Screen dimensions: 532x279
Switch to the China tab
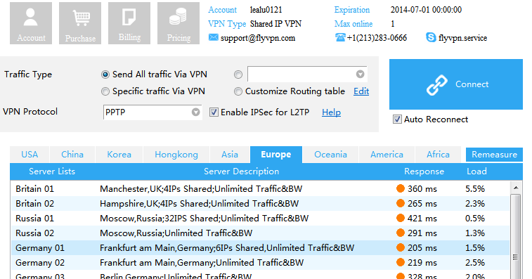click(72, 155)
